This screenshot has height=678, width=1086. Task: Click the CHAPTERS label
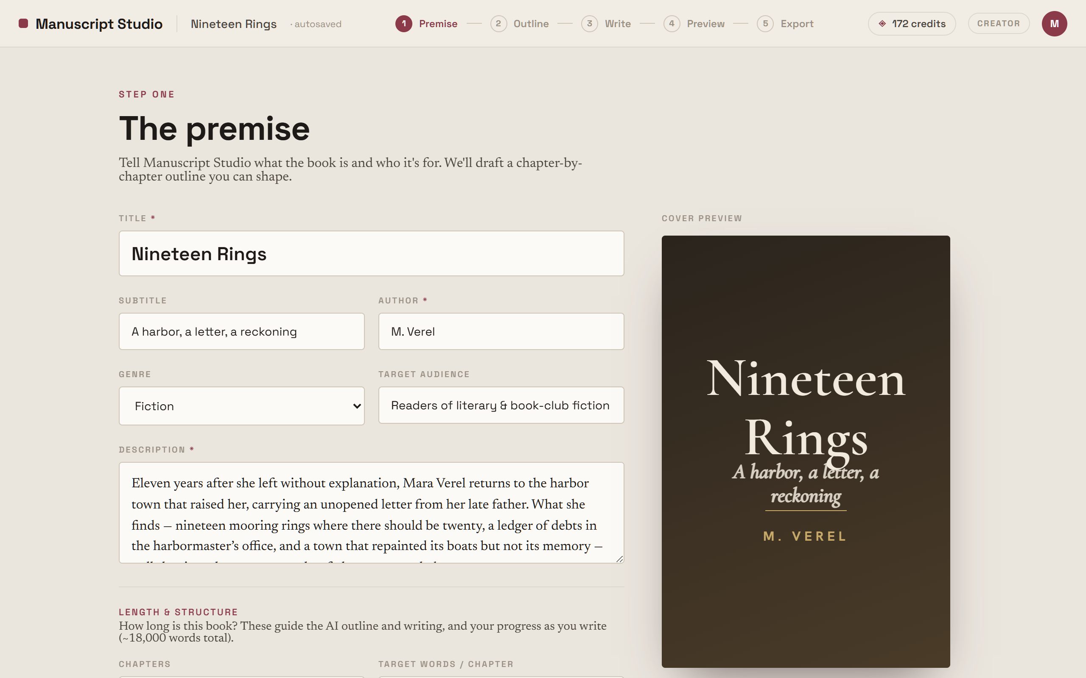[145, 664]
